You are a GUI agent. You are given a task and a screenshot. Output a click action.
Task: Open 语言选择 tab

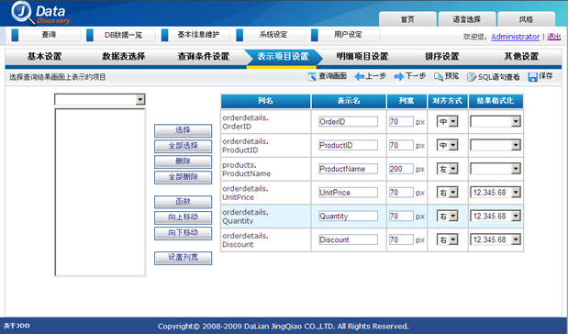click(x=467, y=19)
